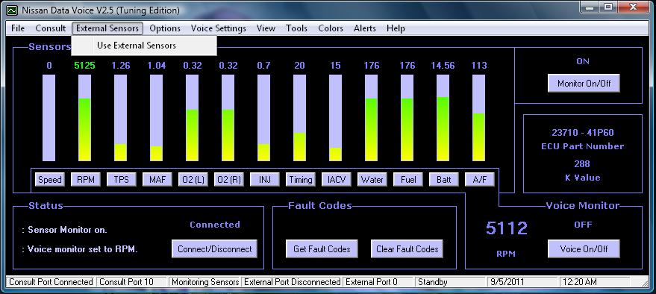This screenshot has height=294, width=656.
Task: Select the Batt voltage button
Action: coord(444,180)
